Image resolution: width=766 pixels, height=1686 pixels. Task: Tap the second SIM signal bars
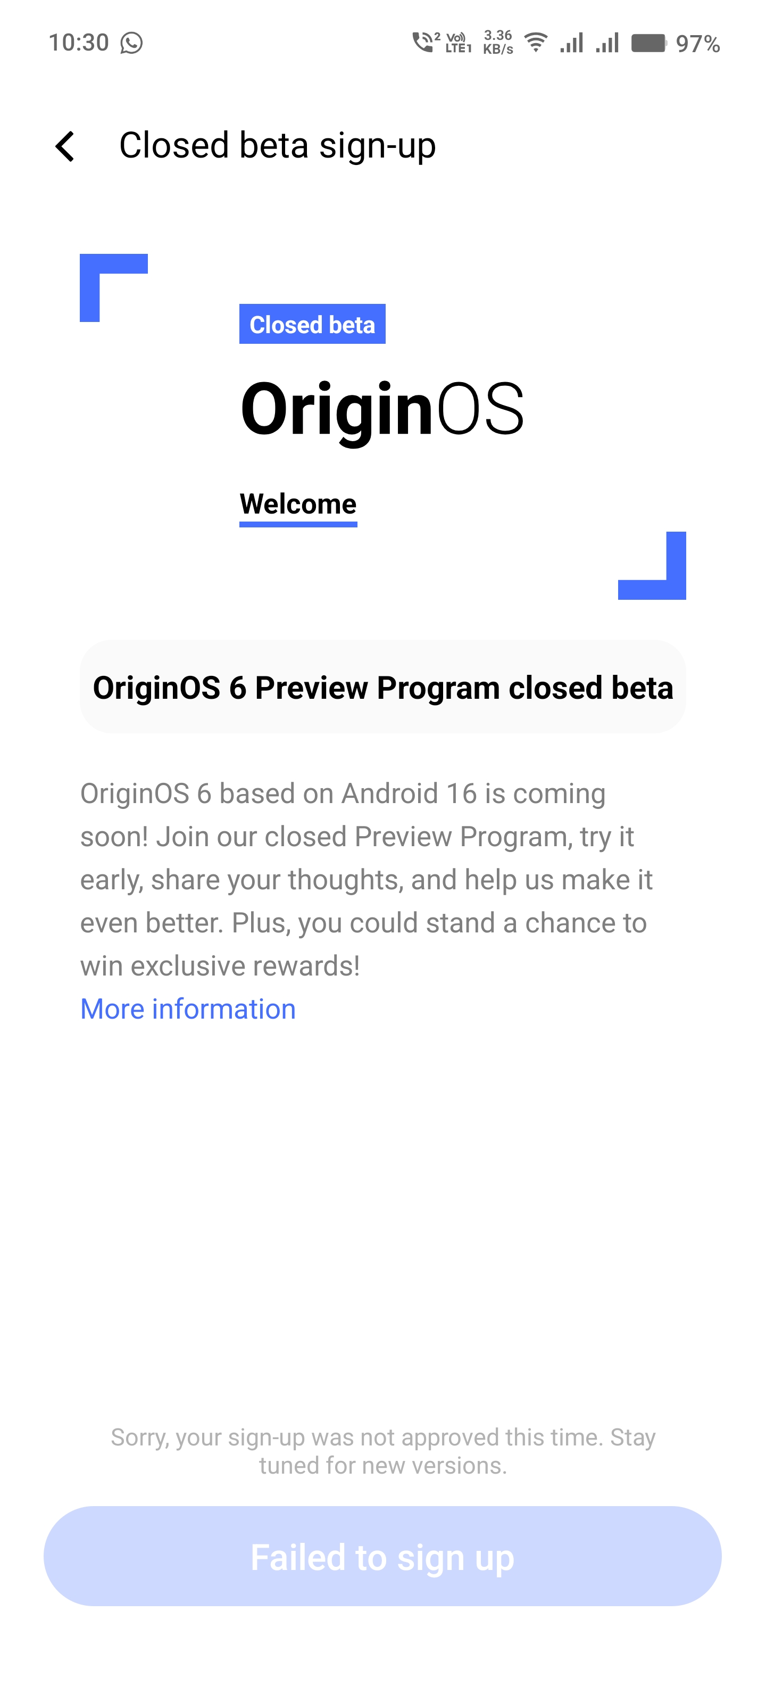click(607, 43)
